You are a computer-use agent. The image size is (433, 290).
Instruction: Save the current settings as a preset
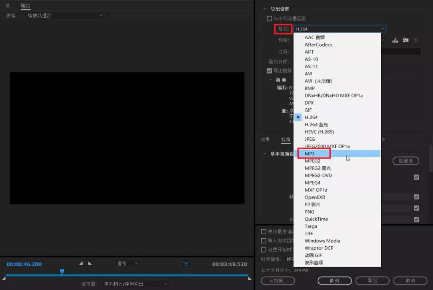[395, 40]
